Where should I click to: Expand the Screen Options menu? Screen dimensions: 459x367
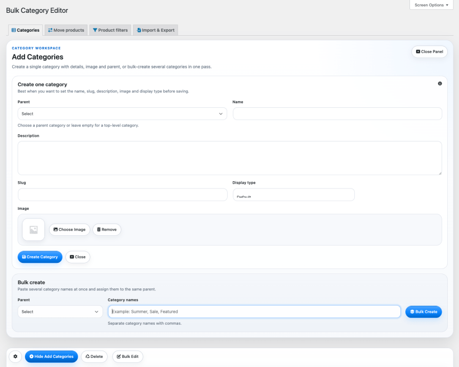click(x=431, y=5)
